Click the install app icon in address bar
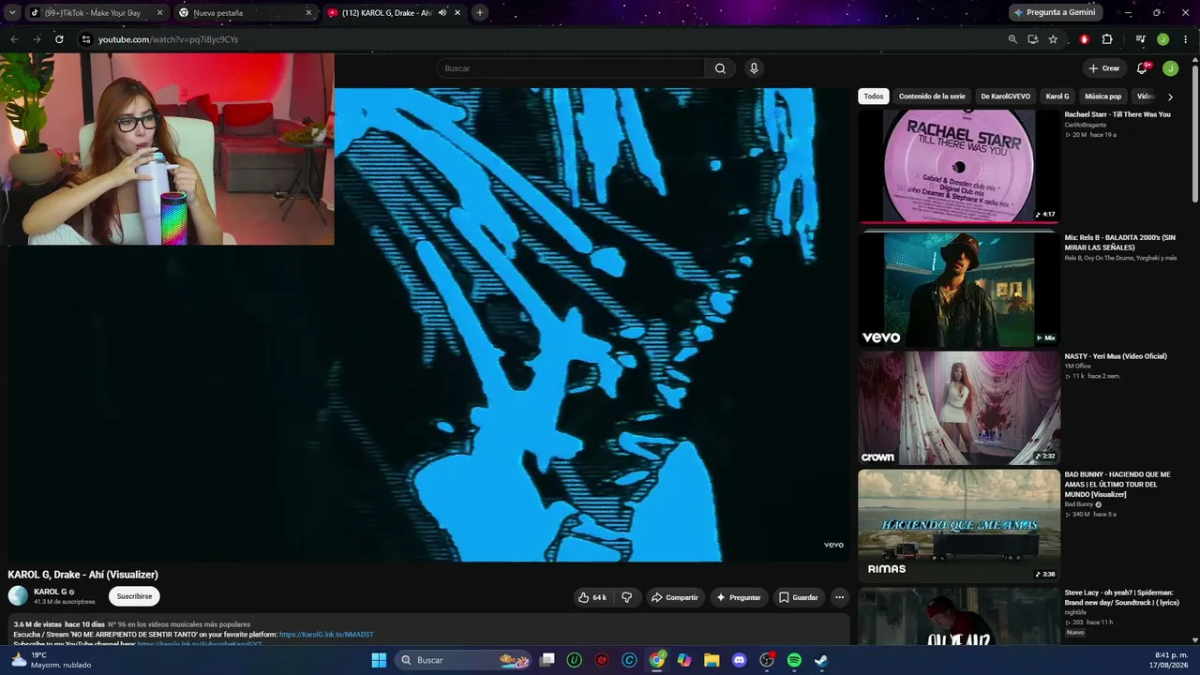 click(x=1032, y=39)
